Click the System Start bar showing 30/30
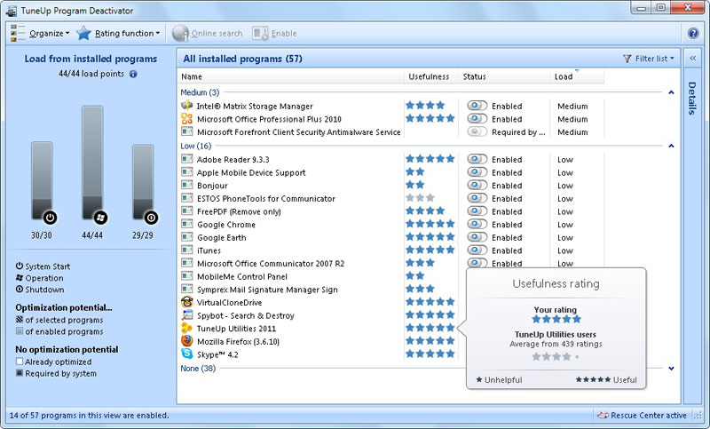The height and width of the screenshot is (429, 710). [x=42, y=181]
